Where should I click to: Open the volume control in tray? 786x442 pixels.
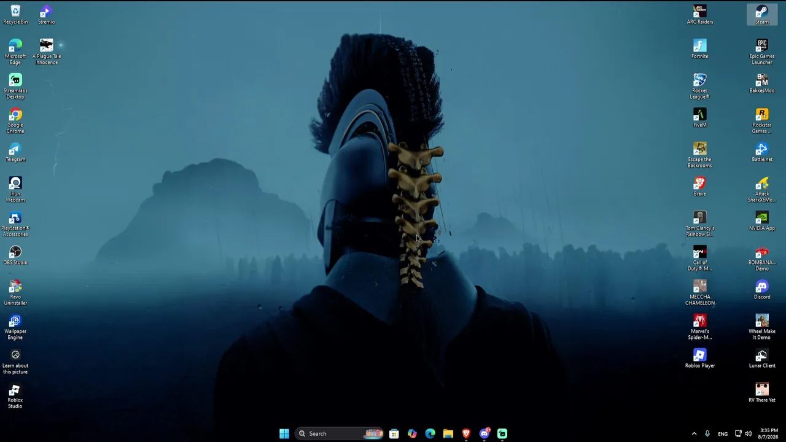[748, 433]
